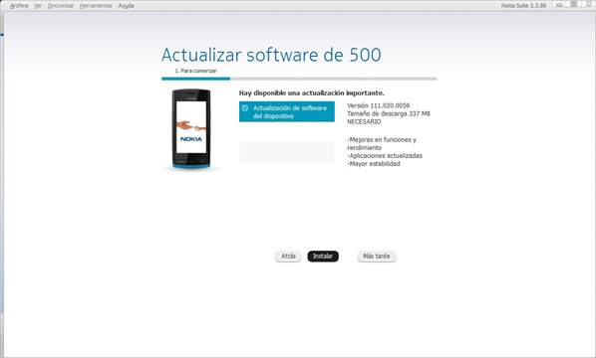Viewport: 596px width, 358px height.
Task: Open the Sincronizar menu
Action: click(61, 6)
